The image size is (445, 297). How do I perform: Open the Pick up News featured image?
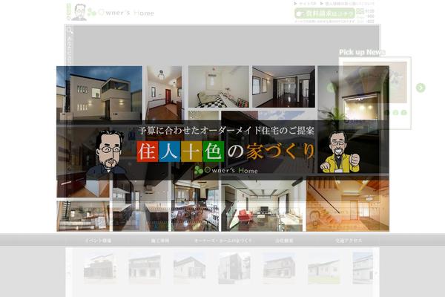[375, 82]
